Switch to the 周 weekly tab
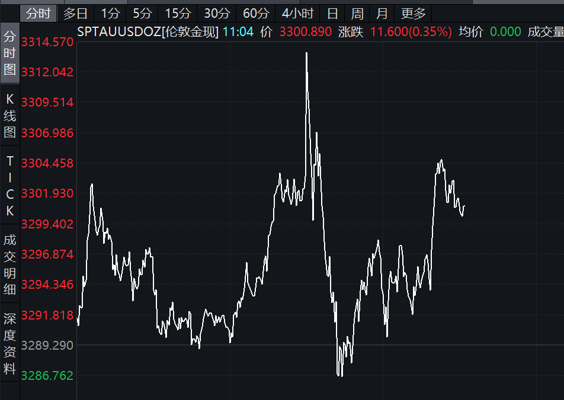564x400 pixels. pos(357,14)
